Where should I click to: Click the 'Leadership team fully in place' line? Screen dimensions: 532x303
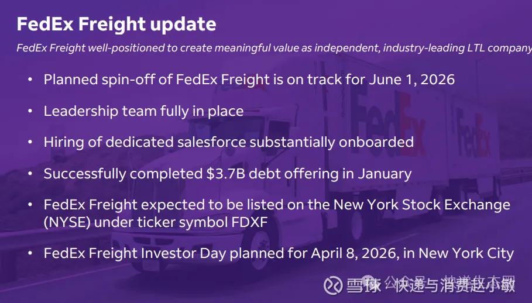(143, 111)
